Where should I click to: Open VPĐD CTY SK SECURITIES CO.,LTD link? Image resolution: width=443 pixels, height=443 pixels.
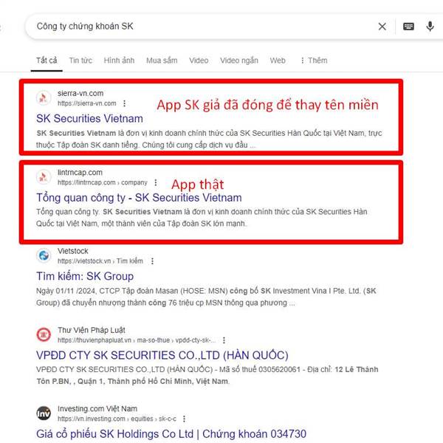[x=162, y=355]
